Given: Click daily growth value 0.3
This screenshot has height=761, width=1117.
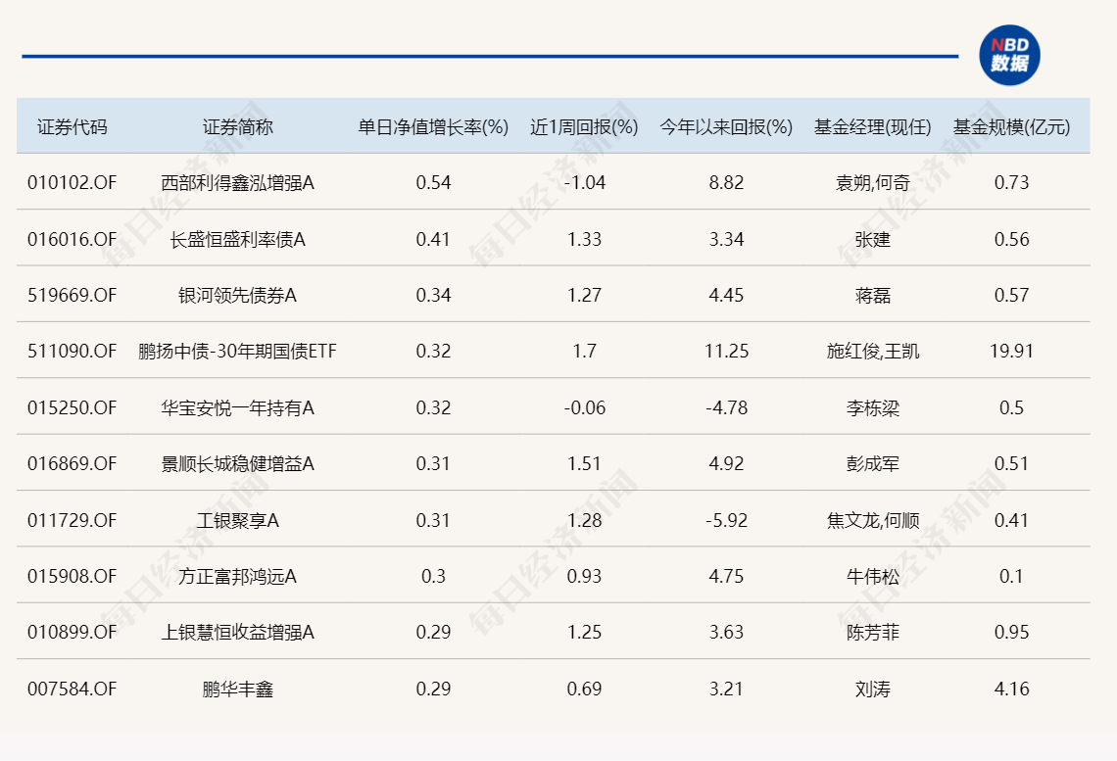Looking at the screenshot, I should [x=433, y=576].
